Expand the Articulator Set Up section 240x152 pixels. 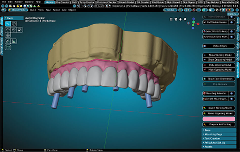(218, 142)
